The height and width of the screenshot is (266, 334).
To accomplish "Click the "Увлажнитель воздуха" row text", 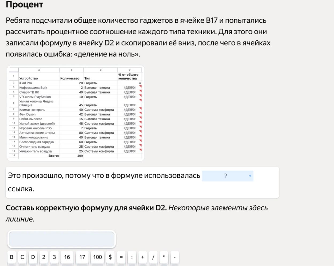I will (x=36, y=151).
